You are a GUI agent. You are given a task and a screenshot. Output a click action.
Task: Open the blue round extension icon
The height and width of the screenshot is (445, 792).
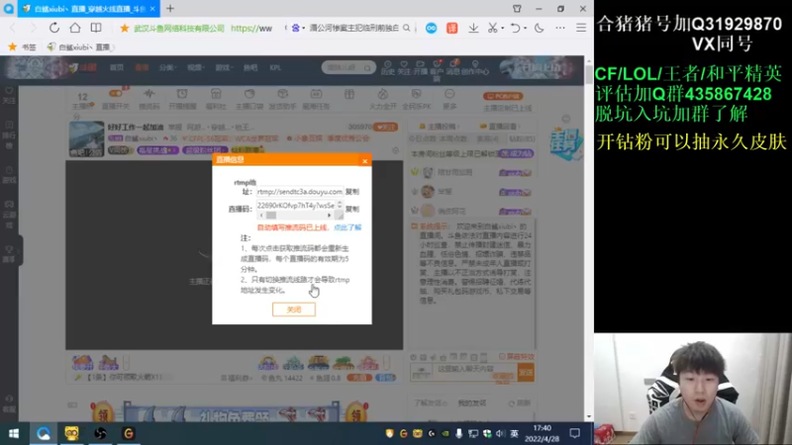[431, 29]
